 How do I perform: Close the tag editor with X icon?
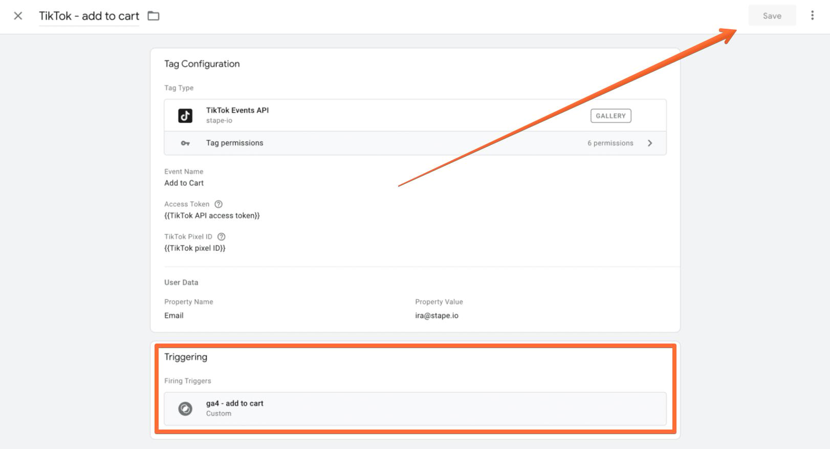(x=18, y=16)
